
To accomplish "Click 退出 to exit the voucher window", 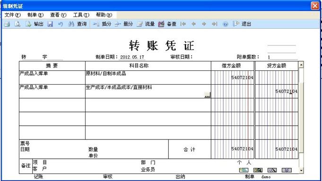I will [242, 24].
